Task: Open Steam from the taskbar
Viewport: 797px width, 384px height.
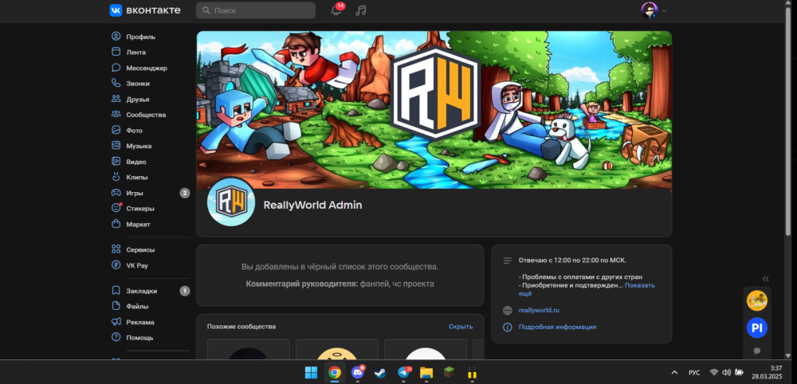Action: (379, 372)
